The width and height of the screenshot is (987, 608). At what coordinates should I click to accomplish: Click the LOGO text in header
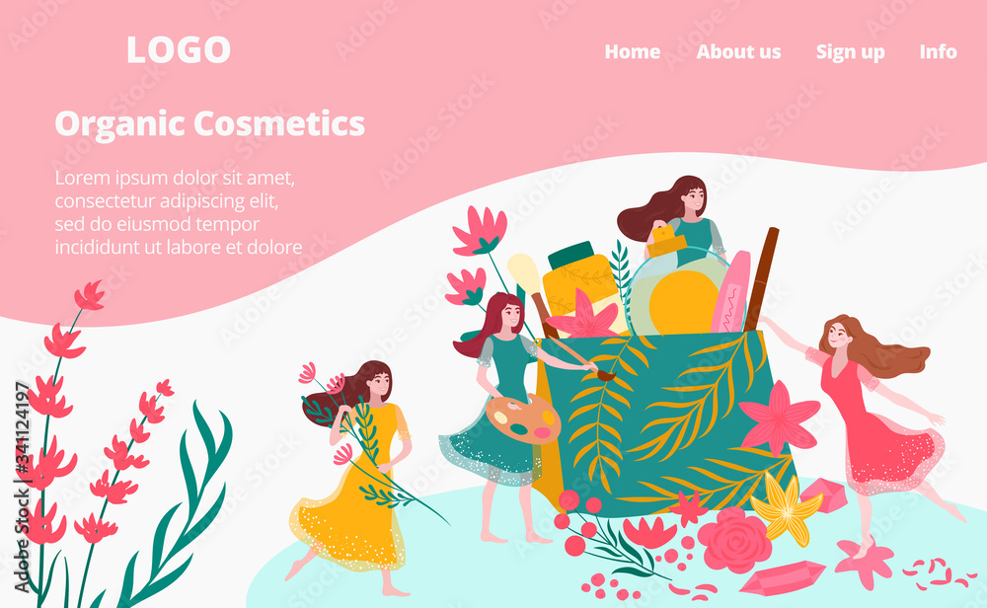(x=178, y=49)
